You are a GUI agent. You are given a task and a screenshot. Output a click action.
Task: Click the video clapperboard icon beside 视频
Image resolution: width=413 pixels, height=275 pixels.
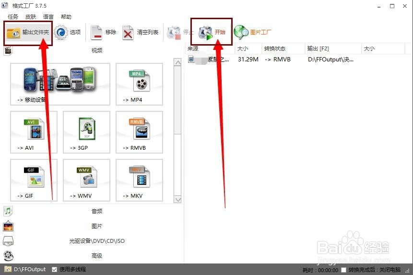coord(8,50)
